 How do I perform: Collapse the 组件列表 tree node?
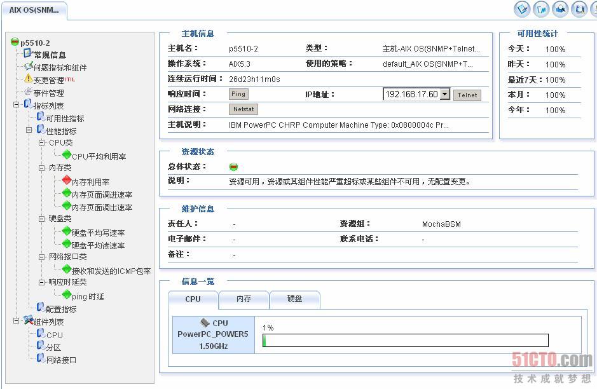[17, 320]
